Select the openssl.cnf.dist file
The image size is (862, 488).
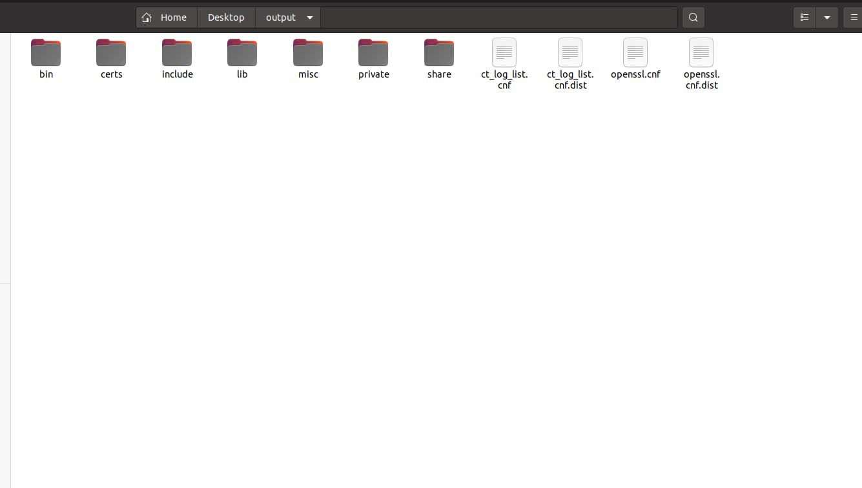pyautogui.click(x=701, y=53)
